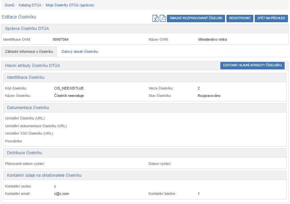This screenshot has width=290, height=204.
Task: Click the Umístění číselníku (URL) label
Action: point(25,118)
